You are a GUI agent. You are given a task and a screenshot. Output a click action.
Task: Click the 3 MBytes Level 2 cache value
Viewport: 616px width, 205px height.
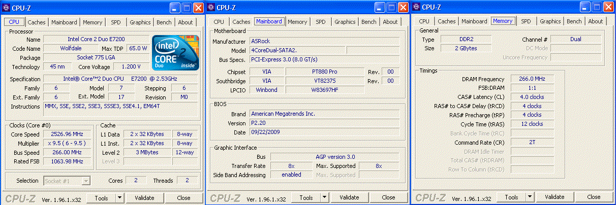click(147, 152)
